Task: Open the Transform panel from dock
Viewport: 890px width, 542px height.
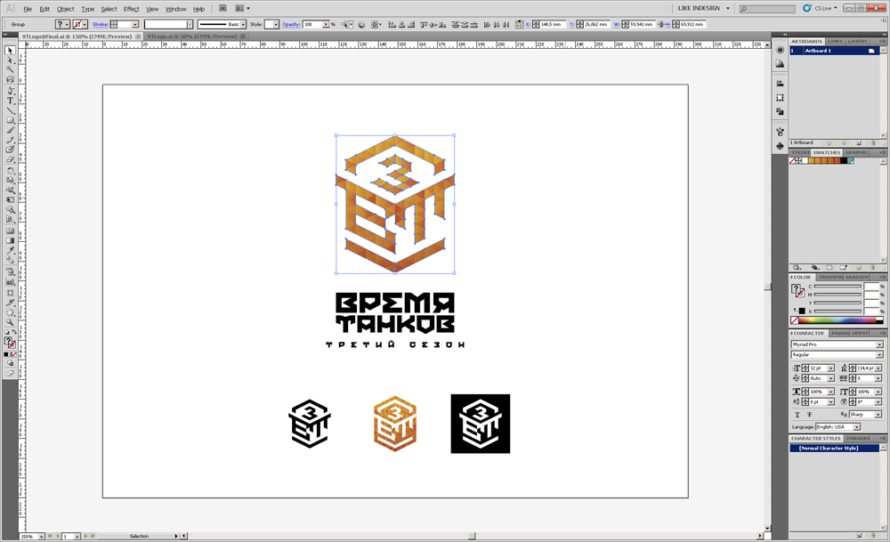Action: (x=780, y=98)
